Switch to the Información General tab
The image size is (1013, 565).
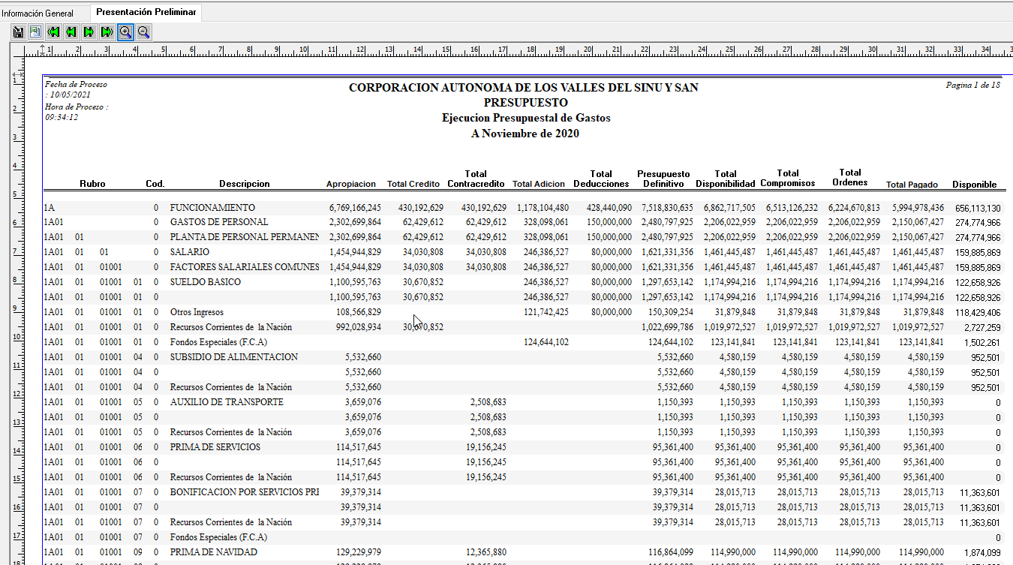tap(38, 14)
